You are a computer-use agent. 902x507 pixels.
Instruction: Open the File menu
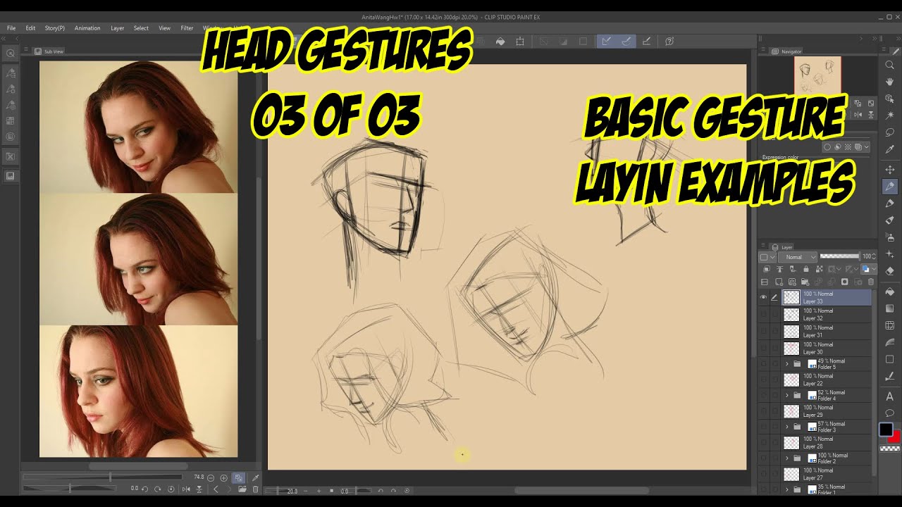point(11,28)
